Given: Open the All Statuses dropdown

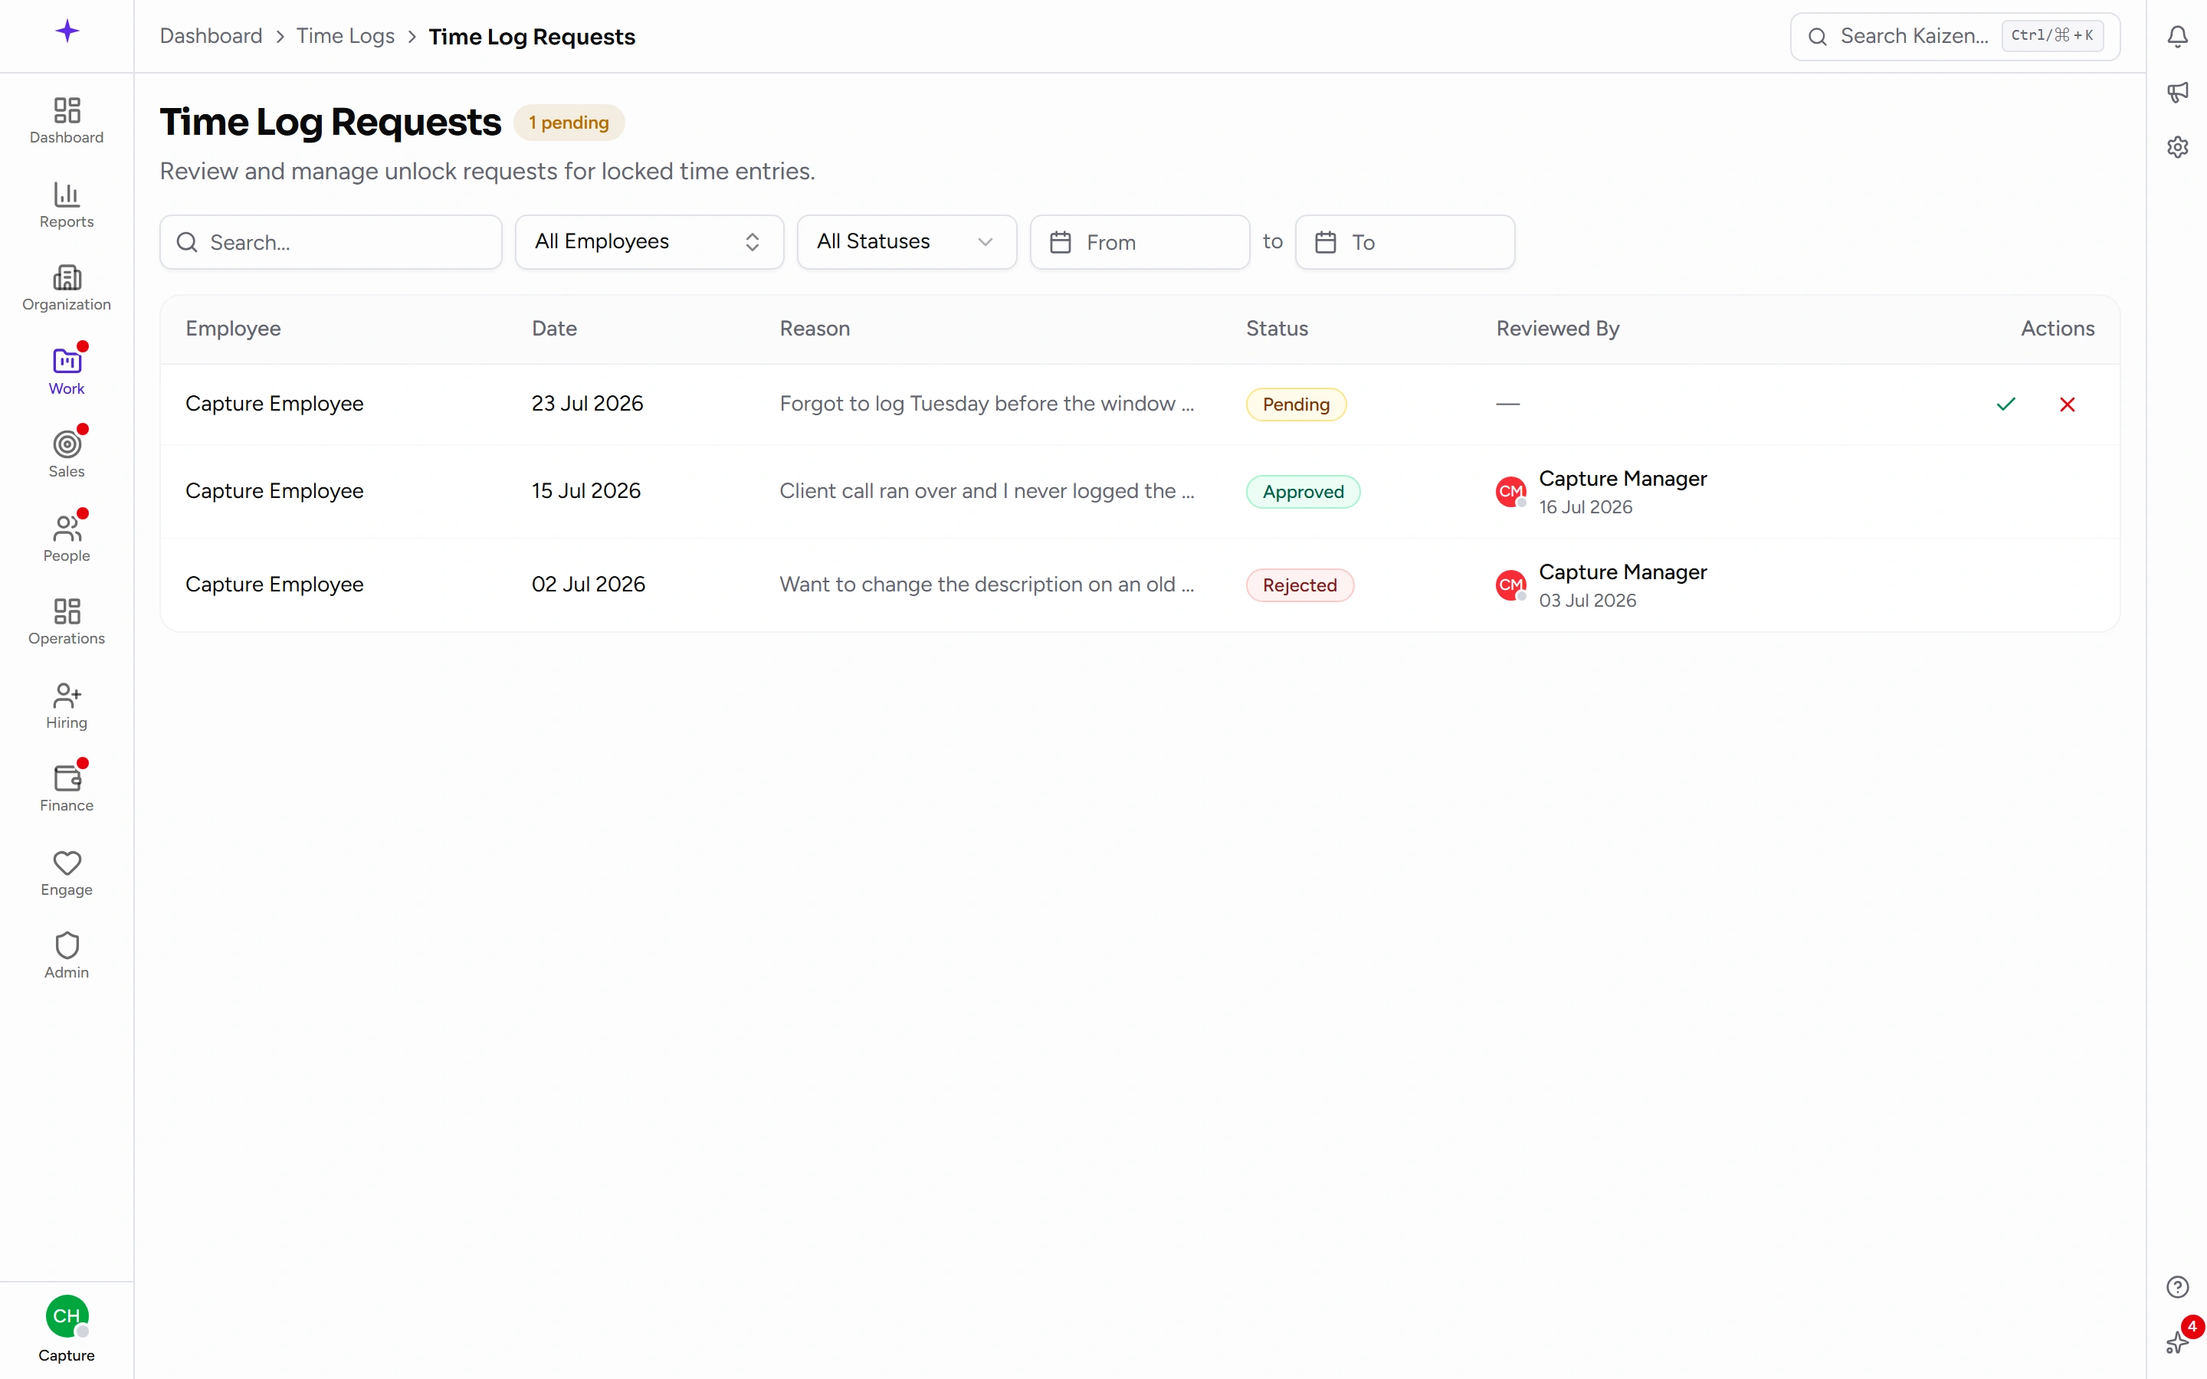Looking at the screenshot, I should coord(907,241).
